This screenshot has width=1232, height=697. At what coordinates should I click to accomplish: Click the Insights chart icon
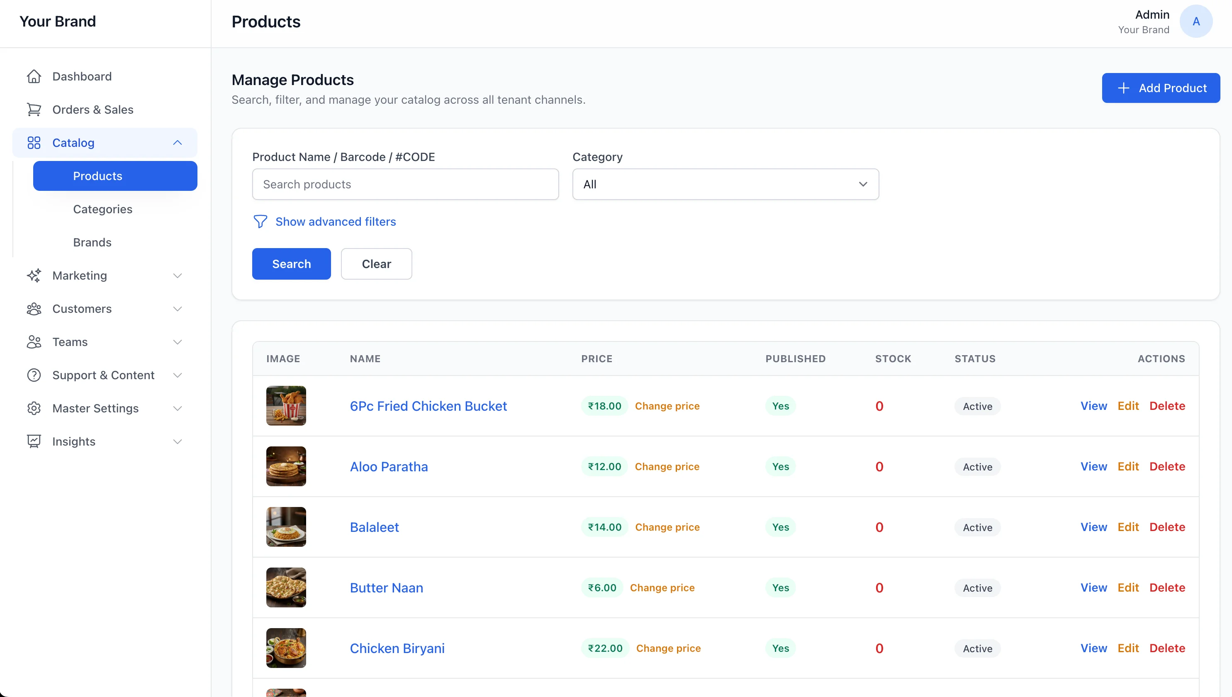click(34, 441)
